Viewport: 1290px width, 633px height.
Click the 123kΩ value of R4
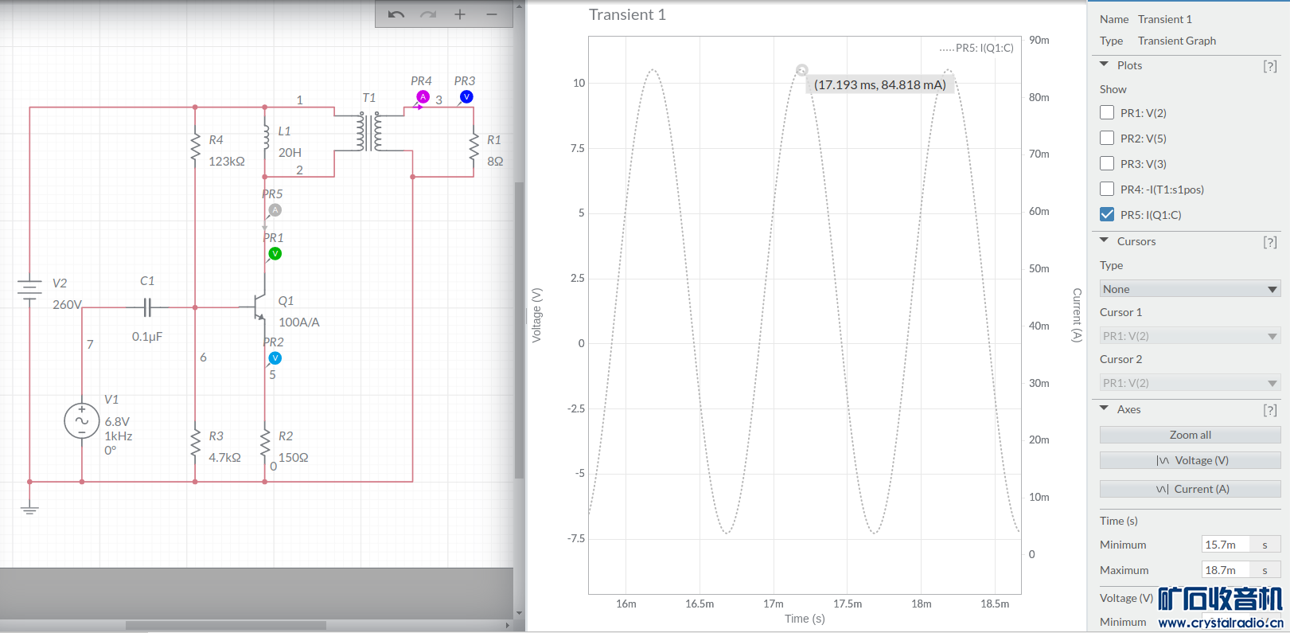227,162
